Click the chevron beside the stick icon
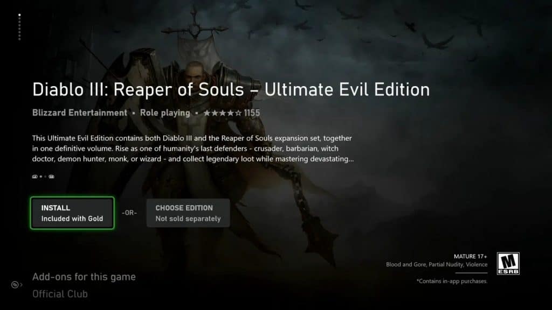Viewport: 552px width, 310px height. tap(22, 285)
